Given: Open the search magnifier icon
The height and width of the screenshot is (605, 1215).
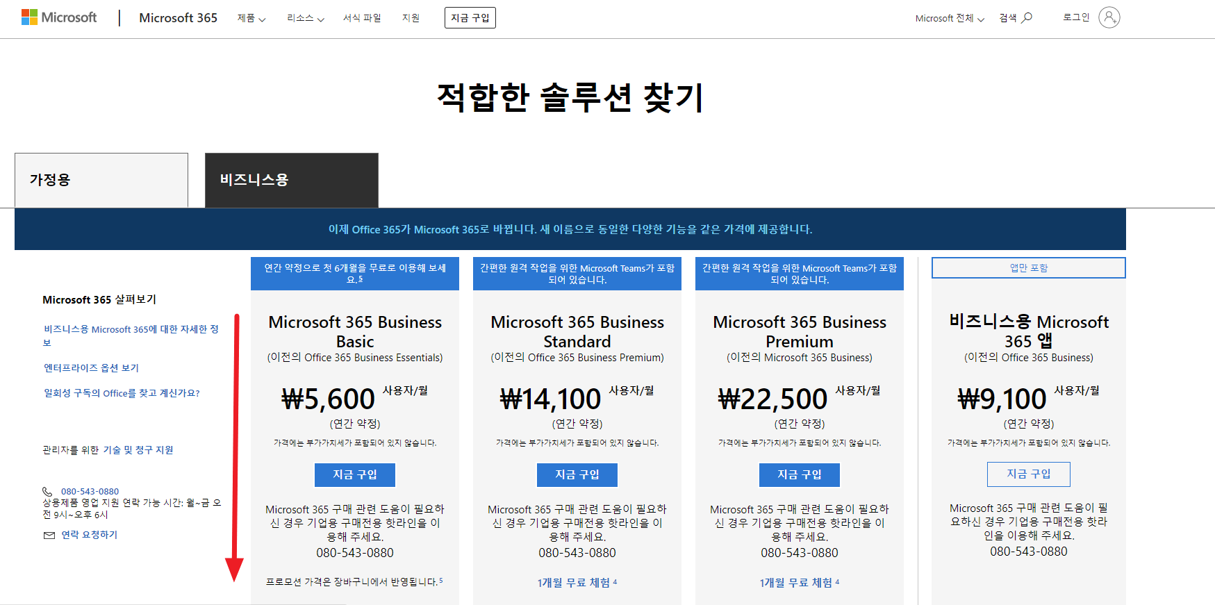Looking at the screenshot, I should click(x=1027, y=17).
